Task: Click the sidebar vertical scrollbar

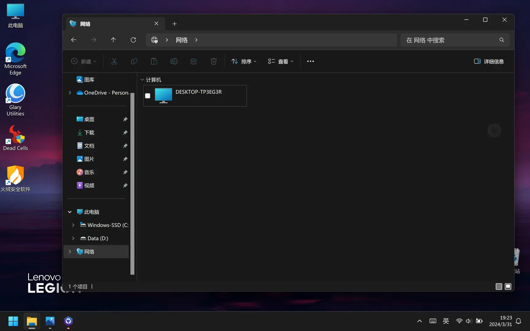Action: (x=132, y=184)
